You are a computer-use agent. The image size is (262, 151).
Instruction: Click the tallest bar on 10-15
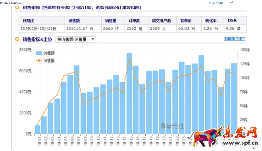point(129,94)
